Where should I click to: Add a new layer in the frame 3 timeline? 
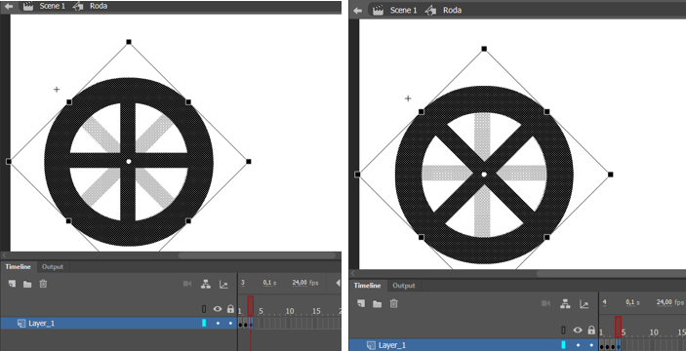pos(13,284)
